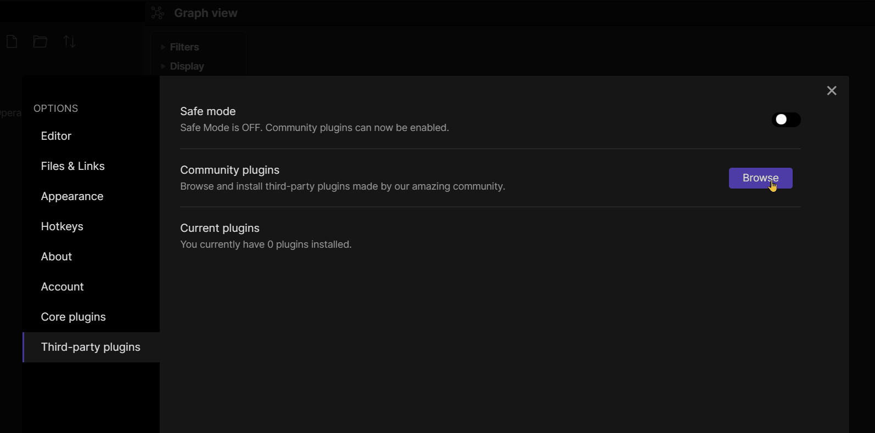875x433 pixels.
Task: Click the New note file icon
Action: (12, 42)
